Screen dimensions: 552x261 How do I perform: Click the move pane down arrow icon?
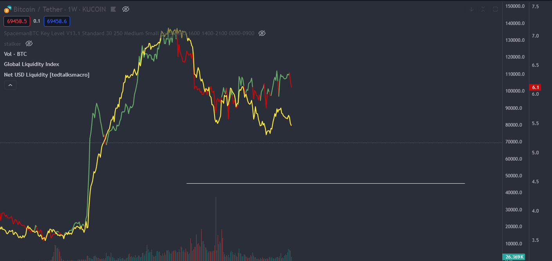click(x=471, y=9)
